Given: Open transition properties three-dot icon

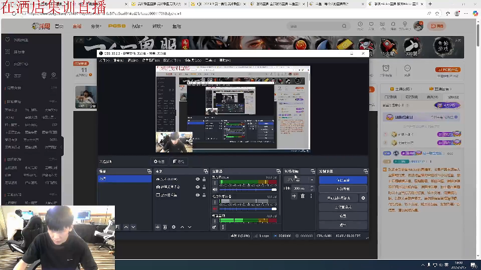Looking at the screenshot, I should click(311, 196).
